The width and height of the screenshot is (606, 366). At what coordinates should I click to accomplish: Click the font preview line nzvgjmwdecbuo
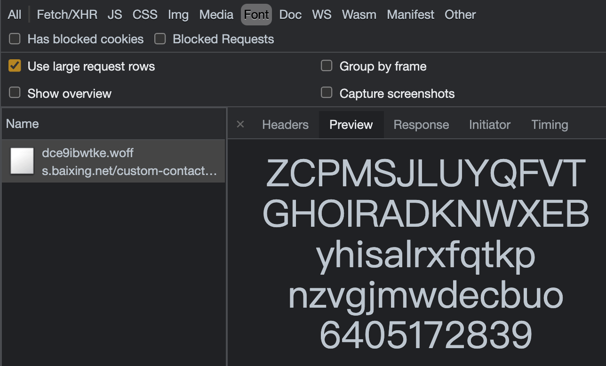(426, 297)
